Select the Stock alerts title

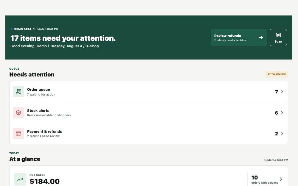coord(38,110)
